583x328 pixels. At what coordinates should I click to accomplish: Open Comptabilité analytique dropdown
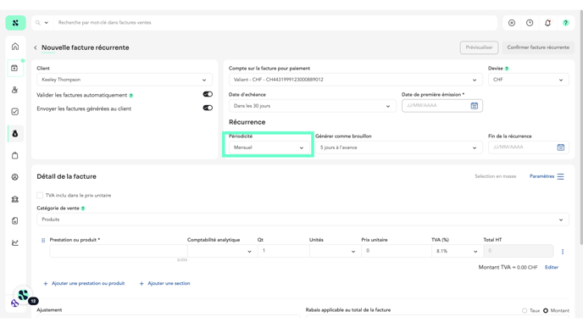pyautogui.click(x=222, y=251)
